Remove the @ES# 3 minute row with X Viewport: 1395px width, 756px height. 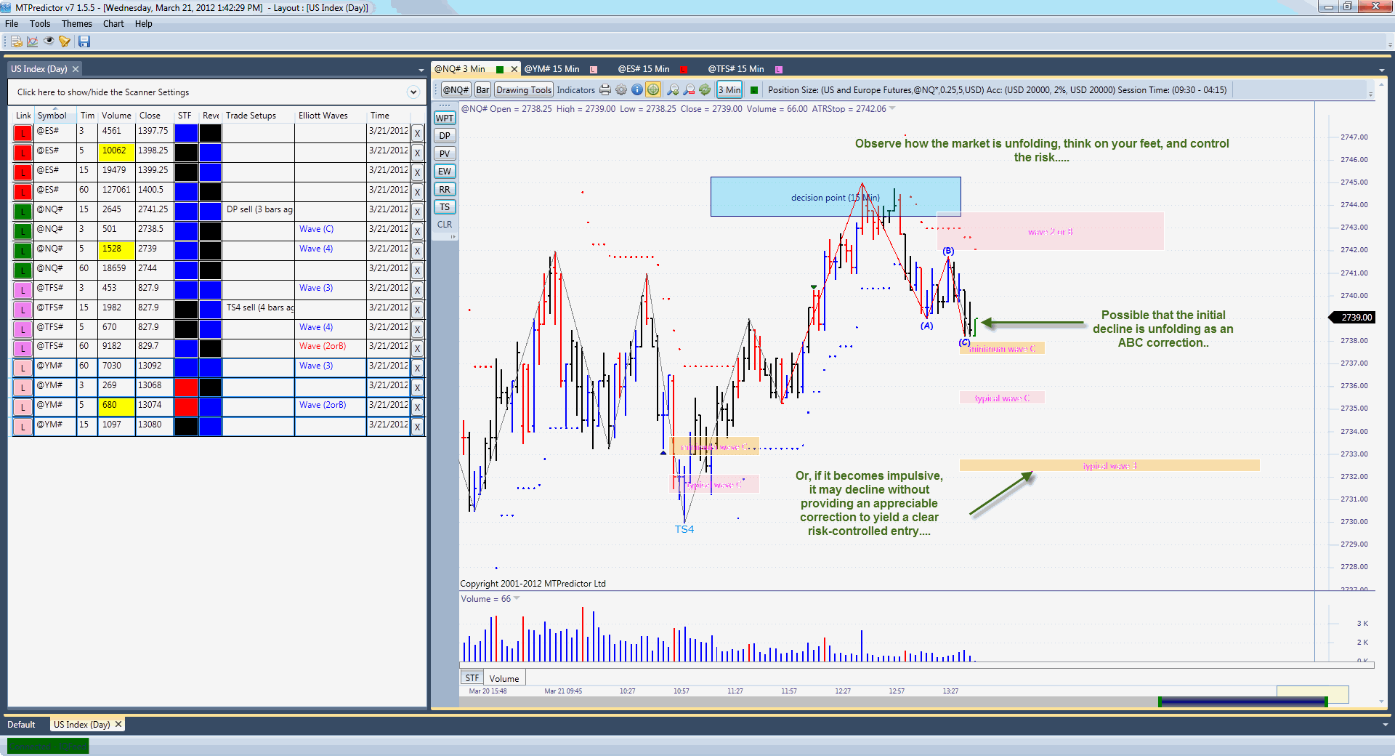point(418,133)
